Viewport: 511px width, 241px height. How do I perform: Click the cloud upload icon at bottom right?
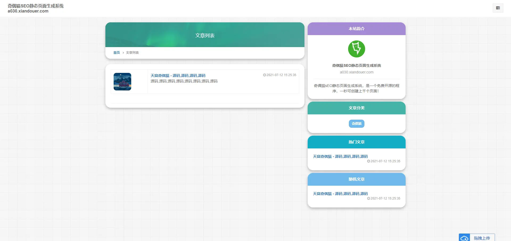pyautogui.click(x=465, y=238)
